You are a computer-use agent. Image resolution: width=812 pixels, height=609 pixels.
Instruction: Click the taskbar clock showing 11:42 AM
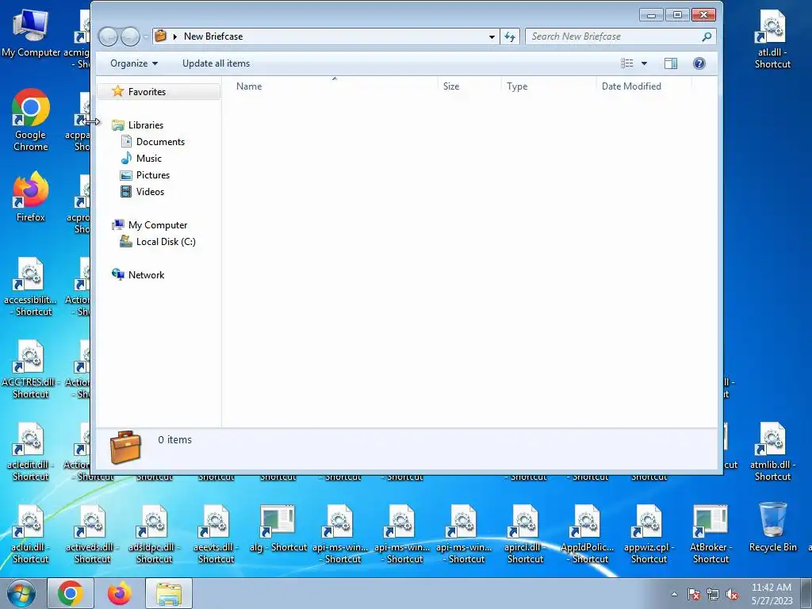(x=772, y=594)
